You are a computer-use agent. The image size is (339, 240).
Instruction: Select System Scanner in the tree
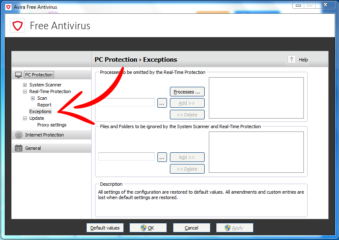pos(45,85)
